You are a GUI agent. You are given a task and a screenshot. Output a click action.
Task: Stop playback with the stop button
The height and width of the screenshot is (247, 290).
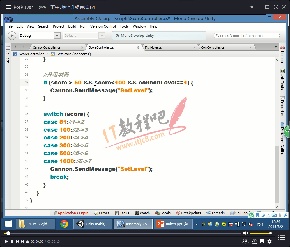click(12, 241)
